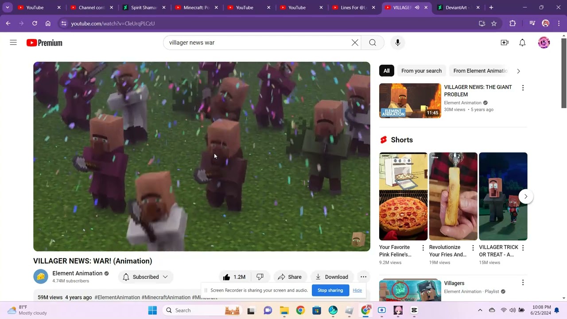This screenshot has height=319, width=567.
Task: Install the app from address bar icon
Action: pos(482,23)
